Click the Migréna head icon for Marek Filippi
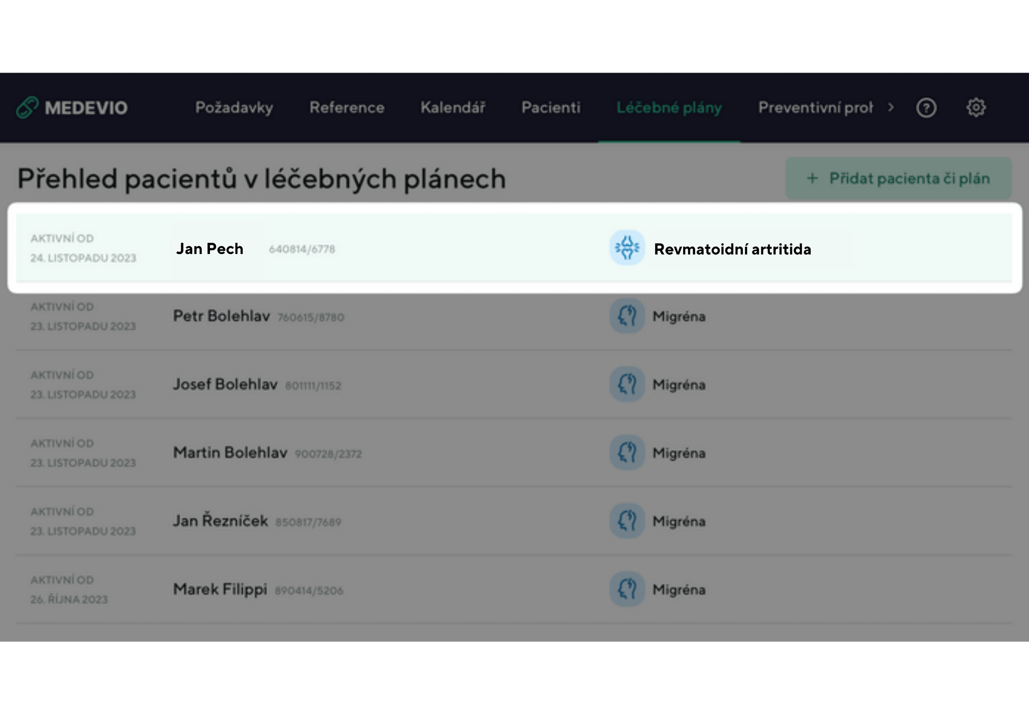The height and width of the screenshot is (727, 1029). tap(627, 589)
